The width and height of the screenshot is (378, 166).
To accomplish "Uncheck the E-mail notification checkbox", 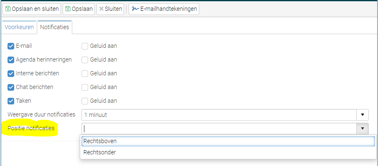I will (11, 46).
